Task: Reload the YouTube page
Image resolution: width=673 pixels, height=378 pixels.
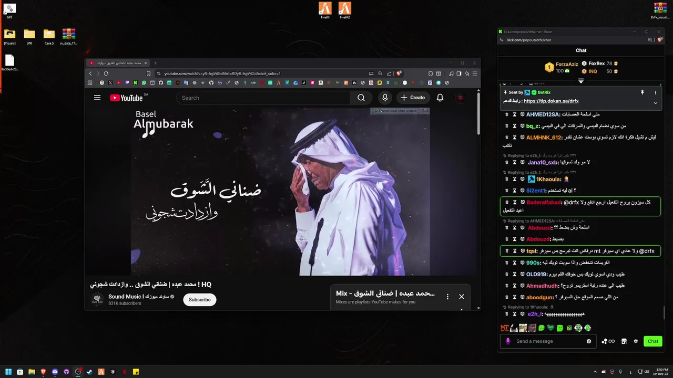Action: tap(106, 73)
